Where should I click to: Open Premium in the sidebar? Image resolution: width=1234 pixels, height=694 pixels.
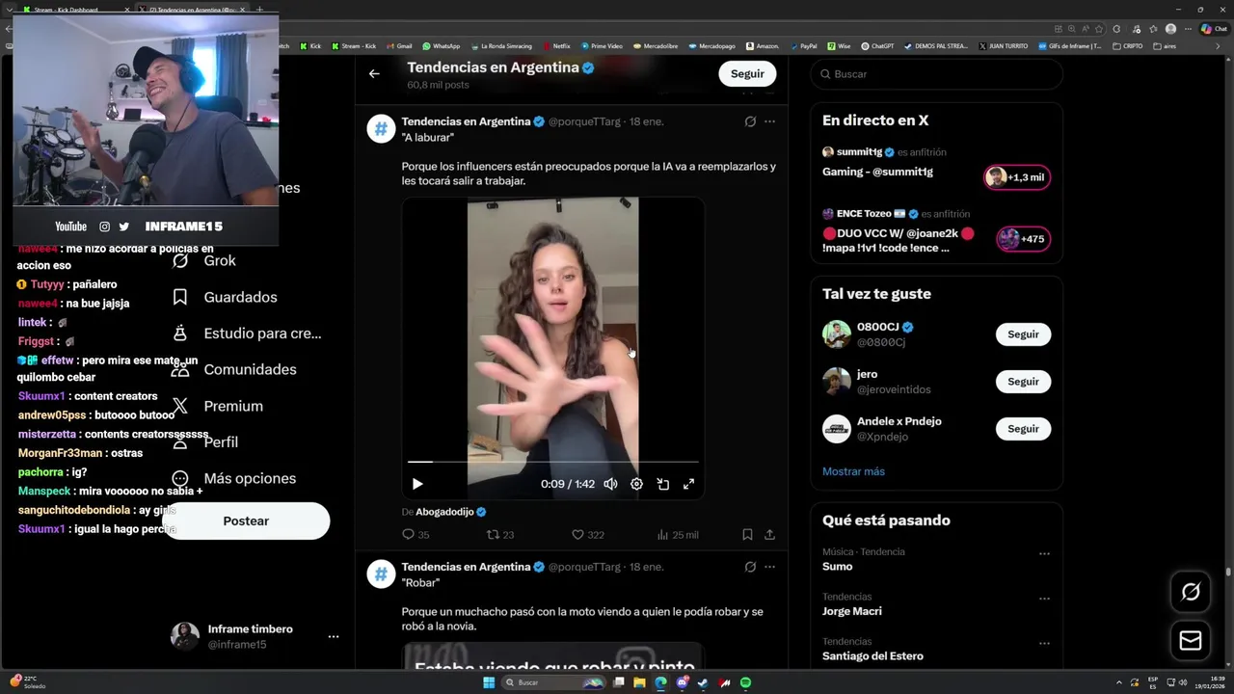(218, 406)
